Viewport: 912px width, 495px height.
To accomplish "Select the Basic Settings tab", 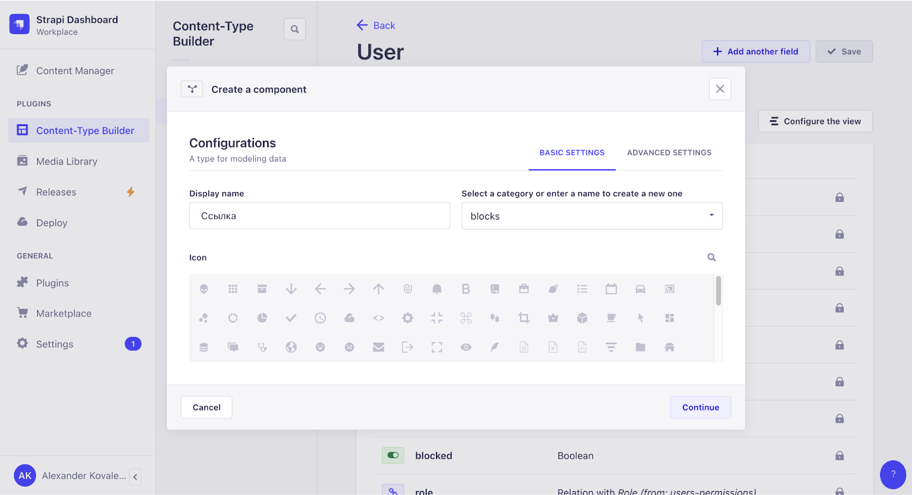I will pos(572,153).
